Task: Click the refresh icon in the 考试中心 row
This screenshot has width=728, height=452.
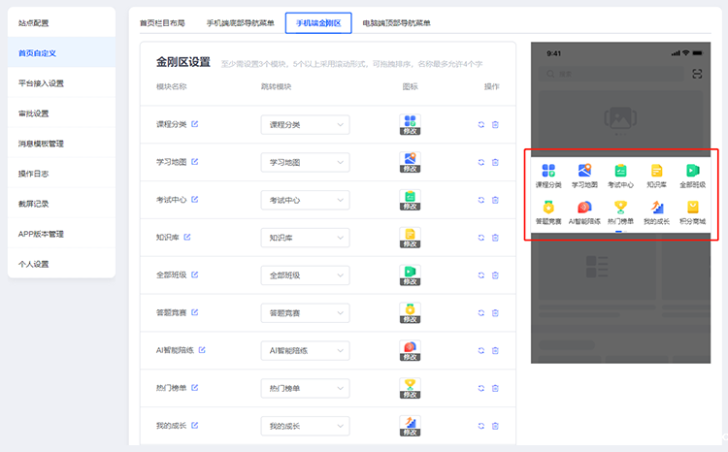Action: tap(480, 200)
